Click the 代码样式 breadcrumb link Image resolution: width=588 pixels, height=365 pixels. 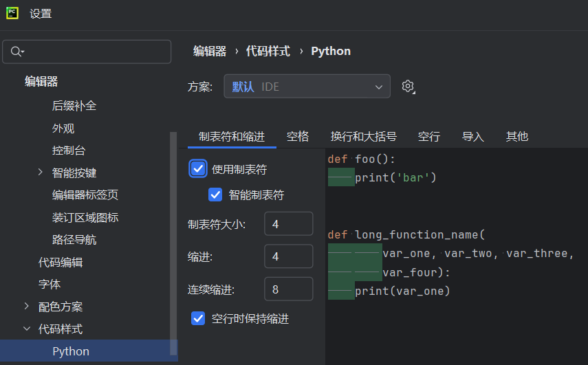pyautogui.click(x=268, y=51)
